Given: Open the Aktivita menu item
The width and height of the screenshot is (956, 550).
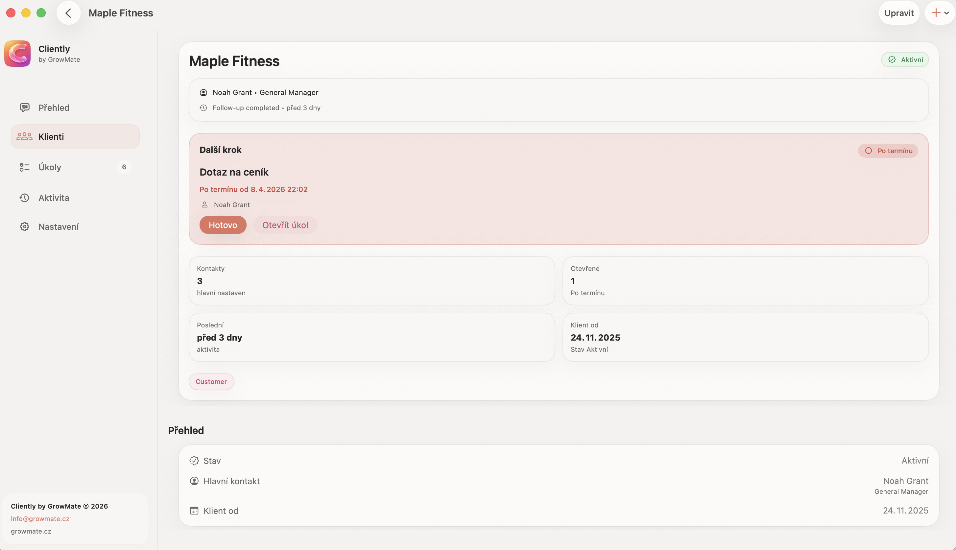Looking at the screenshot, I should [x=54, y=198].
